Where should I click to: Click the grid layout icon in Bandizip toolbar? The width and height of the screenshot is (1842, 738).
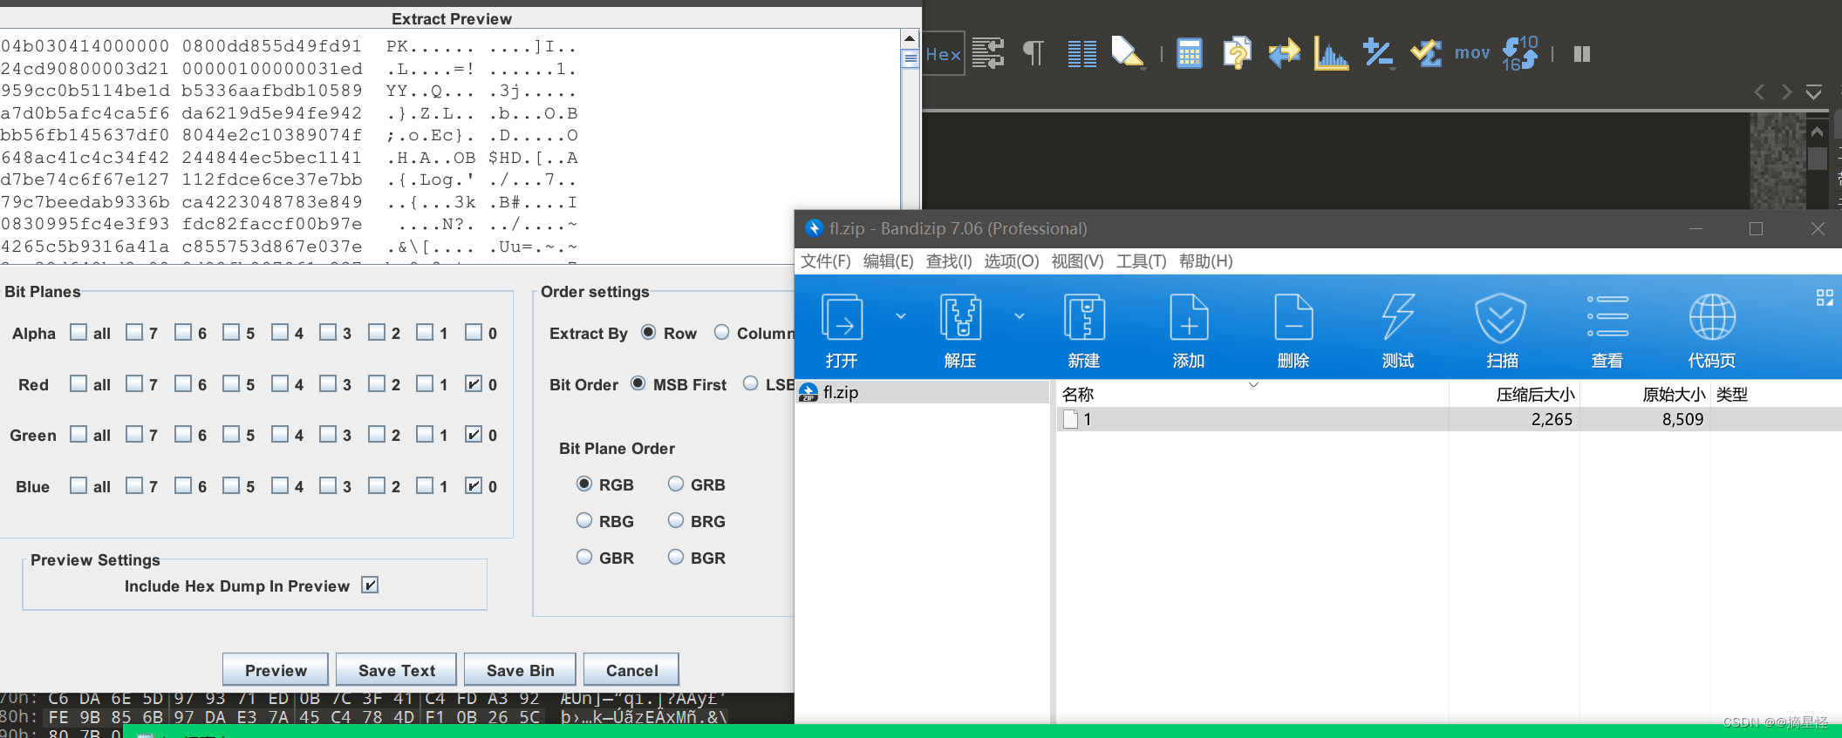(1825, 298)
